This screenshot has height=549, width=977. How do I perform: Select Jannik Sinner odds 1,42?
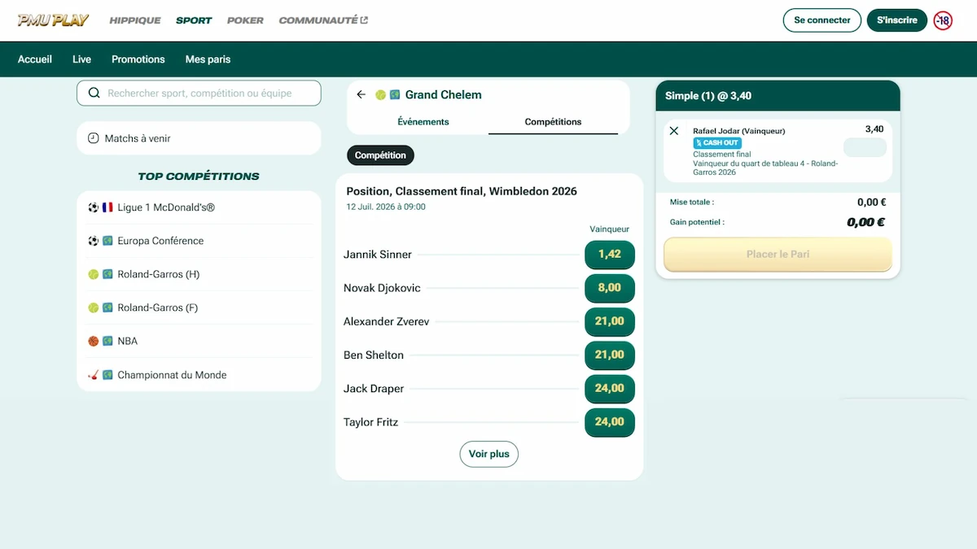[x=610, y=255]
